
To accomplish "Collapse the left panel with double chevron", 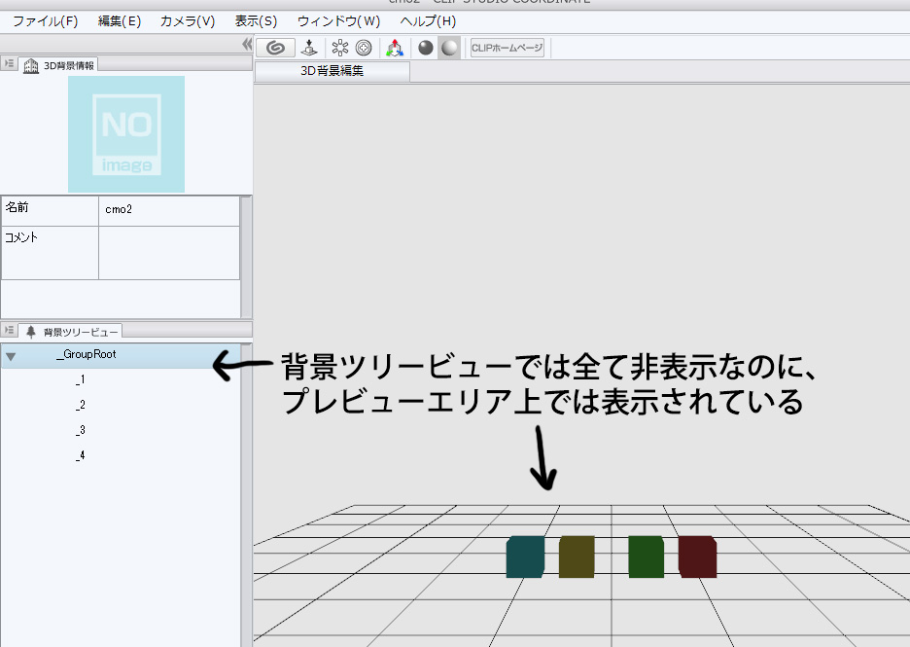I will [x=246, y=45].
